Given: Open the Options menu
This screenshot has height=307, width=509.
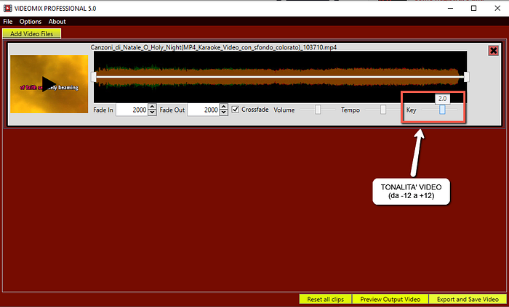Looking at the screenshot, I should click(x=31, y=21).
